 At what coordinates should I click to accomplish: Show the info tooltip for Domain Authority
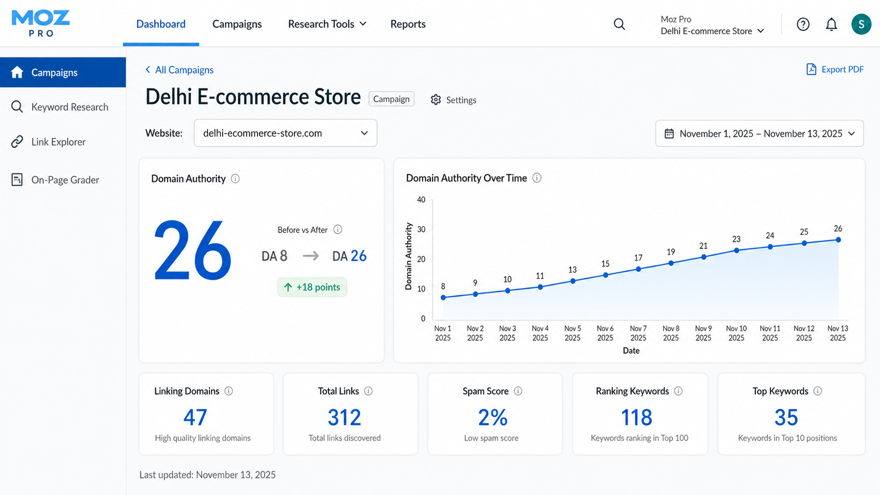235,179
